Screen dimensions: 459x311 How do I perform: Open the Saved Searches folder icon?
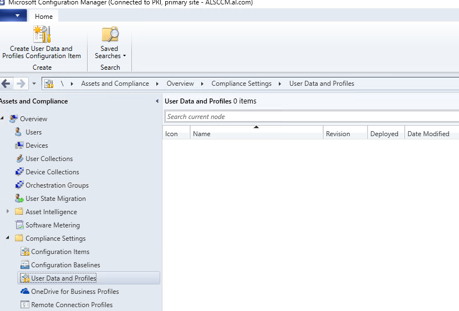110,34
